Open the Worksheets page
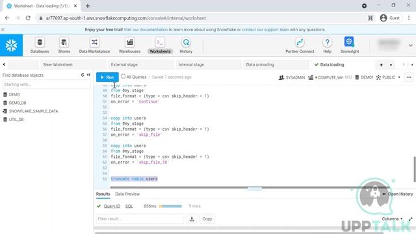 (160, 45)
